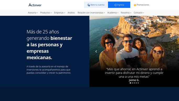Open the Contacto menu
Viewport: 179px width, 101px height.
click(139, 13)
